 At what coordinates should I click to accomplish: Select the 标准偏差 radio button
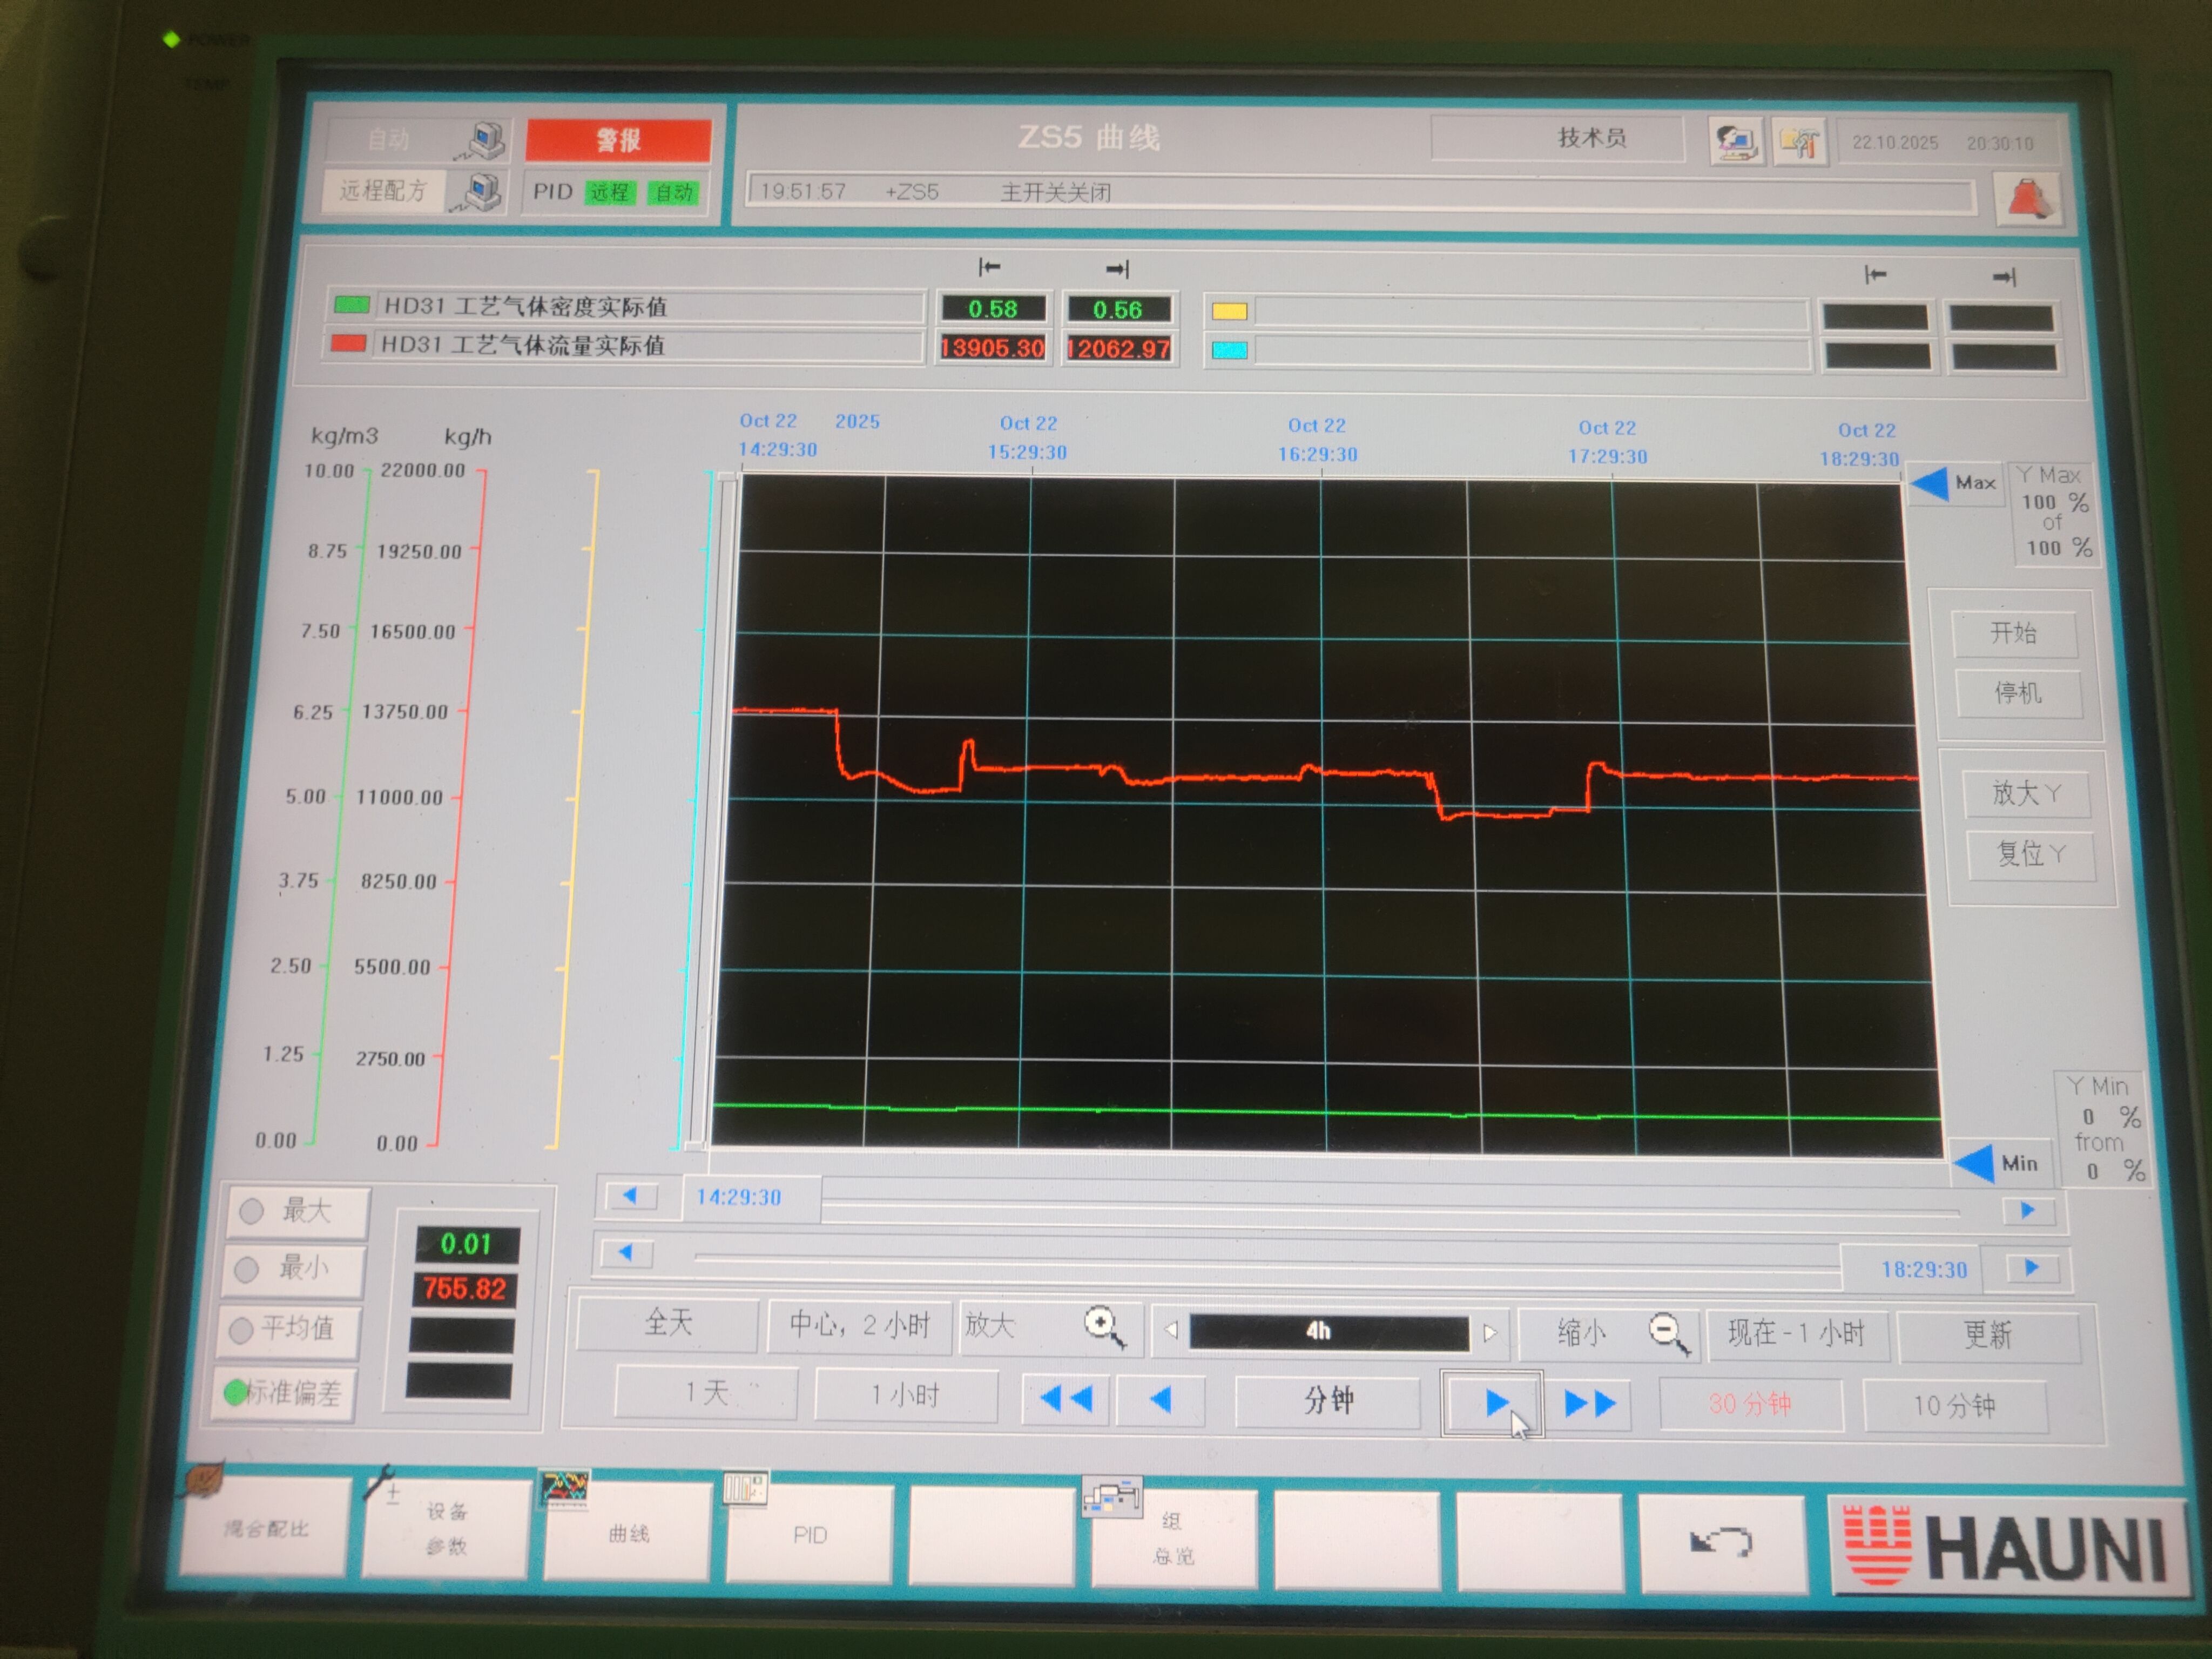point(236,1392)
